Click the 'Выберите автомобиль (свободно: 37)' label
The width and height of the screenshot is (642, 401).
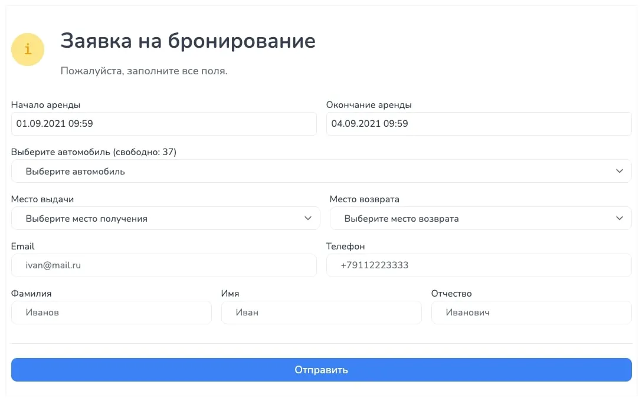(x=94, y=152)
